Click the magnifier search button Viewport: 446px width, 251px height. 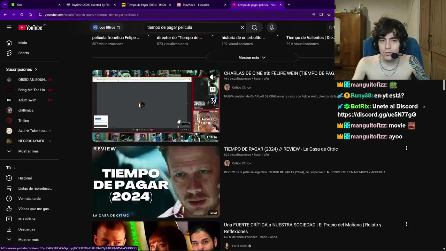(x=254, y=28)
